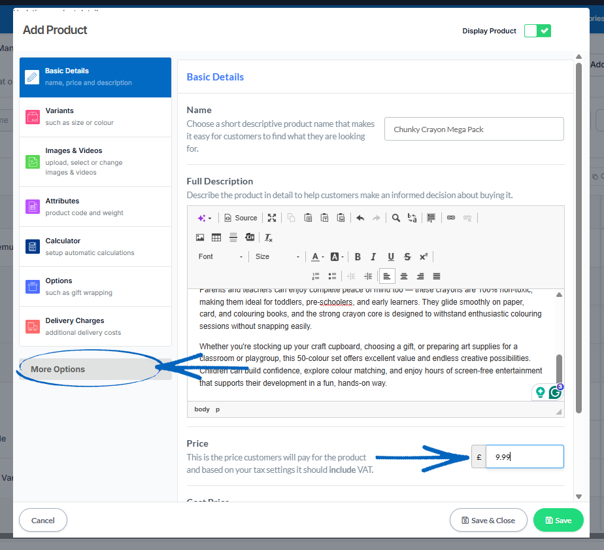Viewport: 604px width, 550px height.
Task: Click the green lightbulb suggestion icon
Action: pos(540,392)
